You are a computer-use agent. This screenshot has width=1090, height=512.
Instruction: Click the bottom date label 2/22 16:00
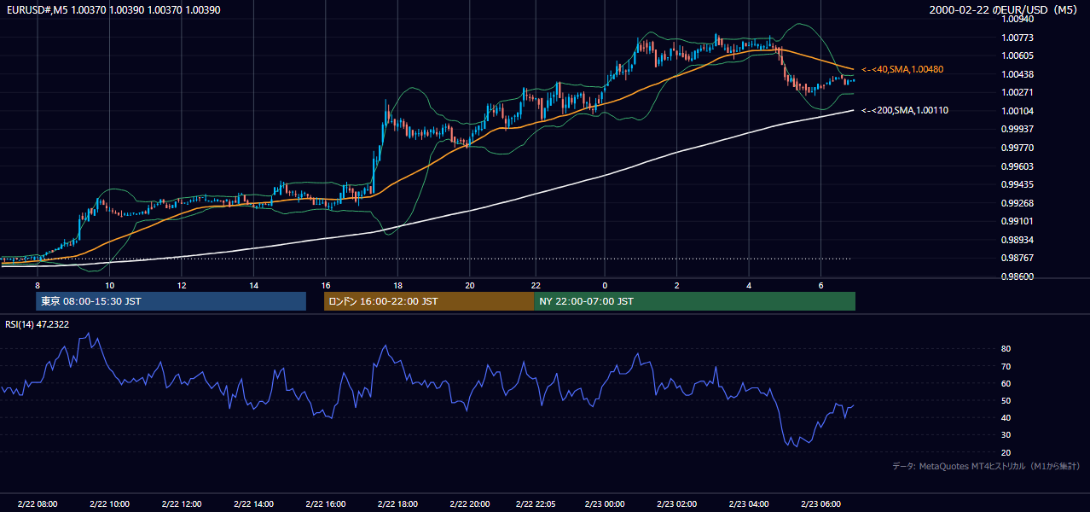(326, 504)
